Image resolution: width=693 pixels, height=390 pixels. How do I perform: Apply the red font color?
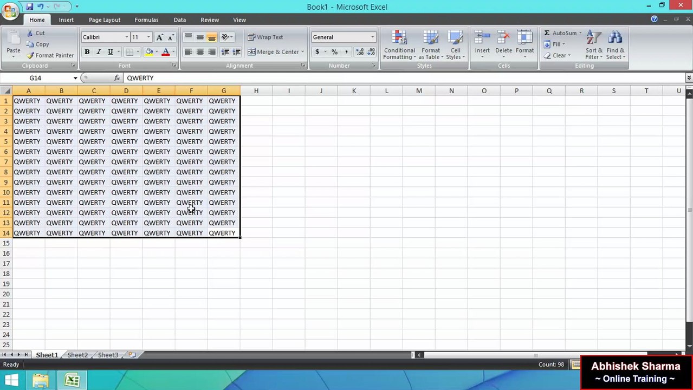point(166,52)
